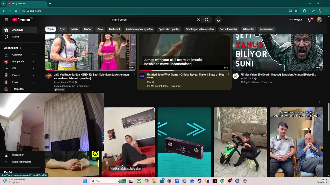This screenshot has height=185, width=330.
Task: Select the Tümü filter chip
Action: [51, 29]
